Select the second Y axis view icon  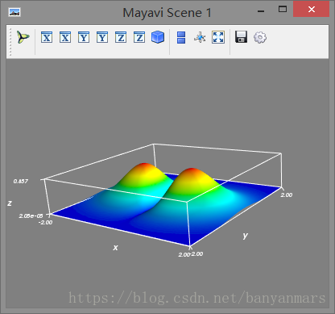[x=102, y=37]
